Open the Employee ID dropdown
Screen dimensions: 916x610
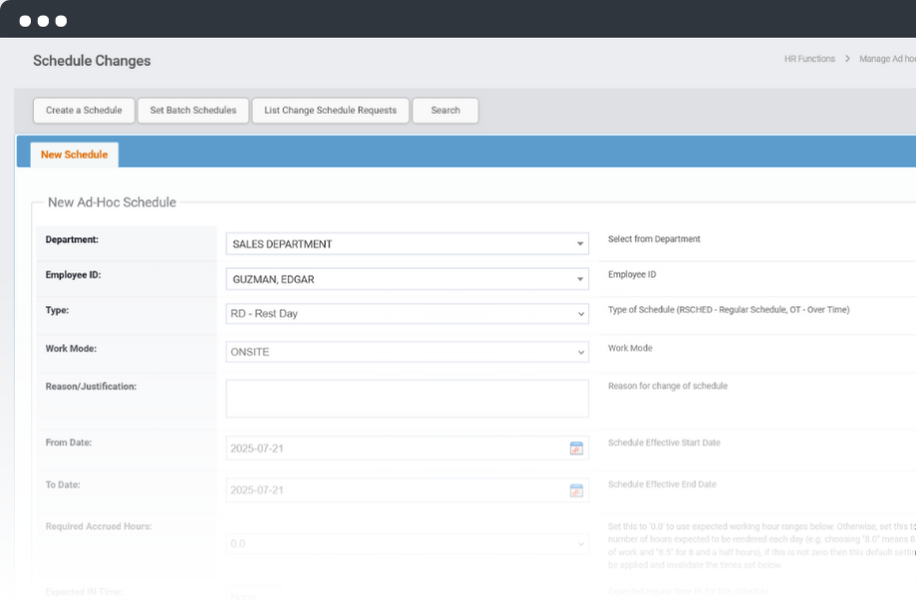[x=580, y=280]
